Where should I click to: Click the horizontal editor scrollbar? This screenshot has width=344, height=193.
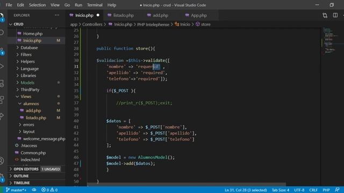(187, 184)
